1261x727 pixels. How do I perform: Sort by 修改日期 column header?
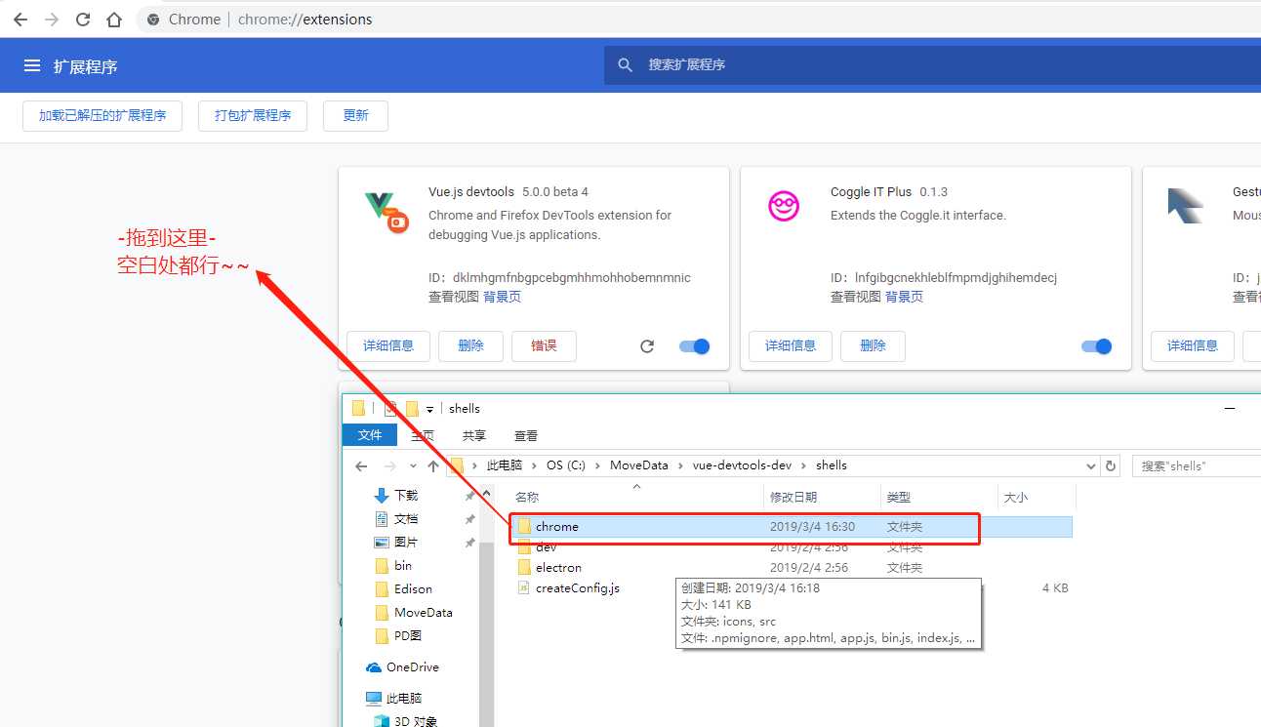point(822,498)
